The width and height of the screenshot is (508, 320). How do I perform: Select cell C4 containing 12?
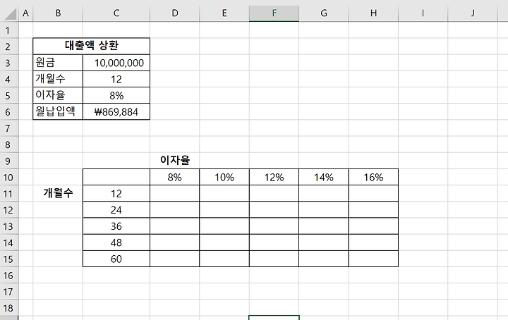click(x=116, y=79)
